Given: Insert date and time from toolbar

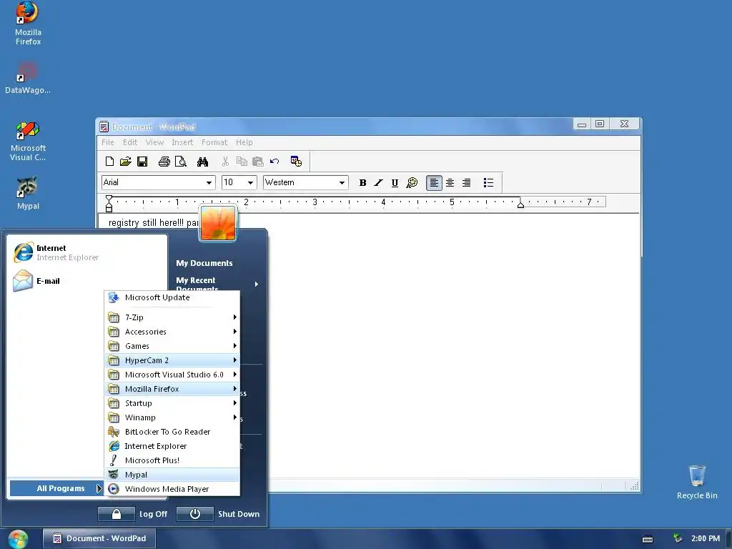Looking at the screenshot, I should pos(296,162).
